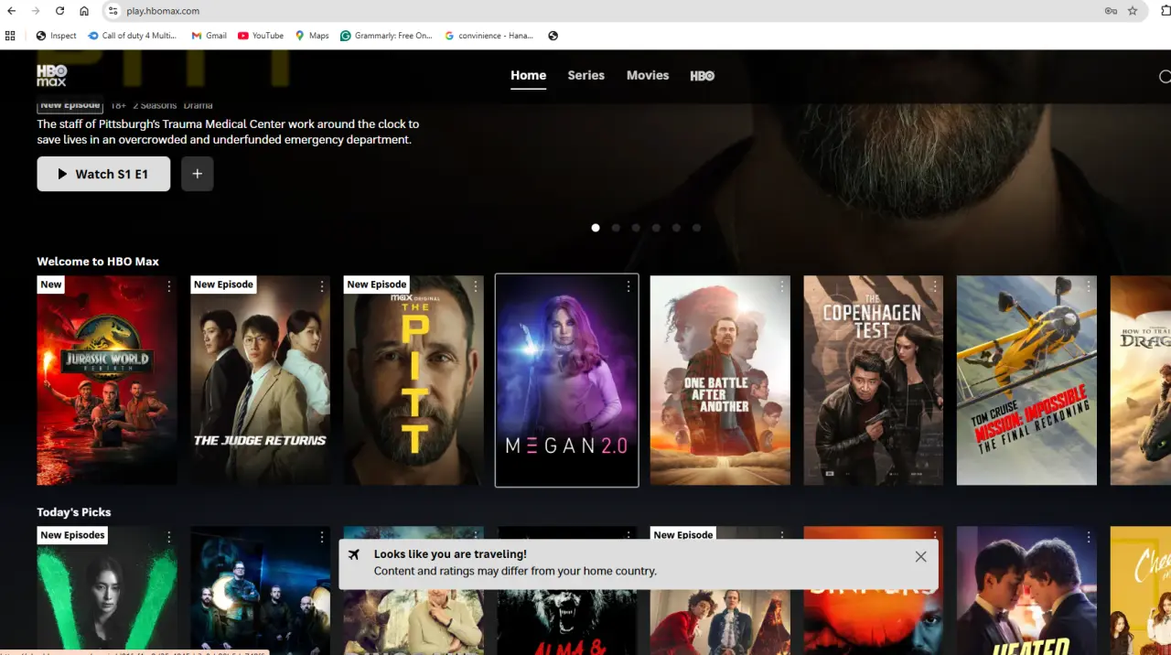The height and width of the screenshot is (655, 1171).
Task: Open the How to Train Your Dragon poster
Action: click(1141, 381)
